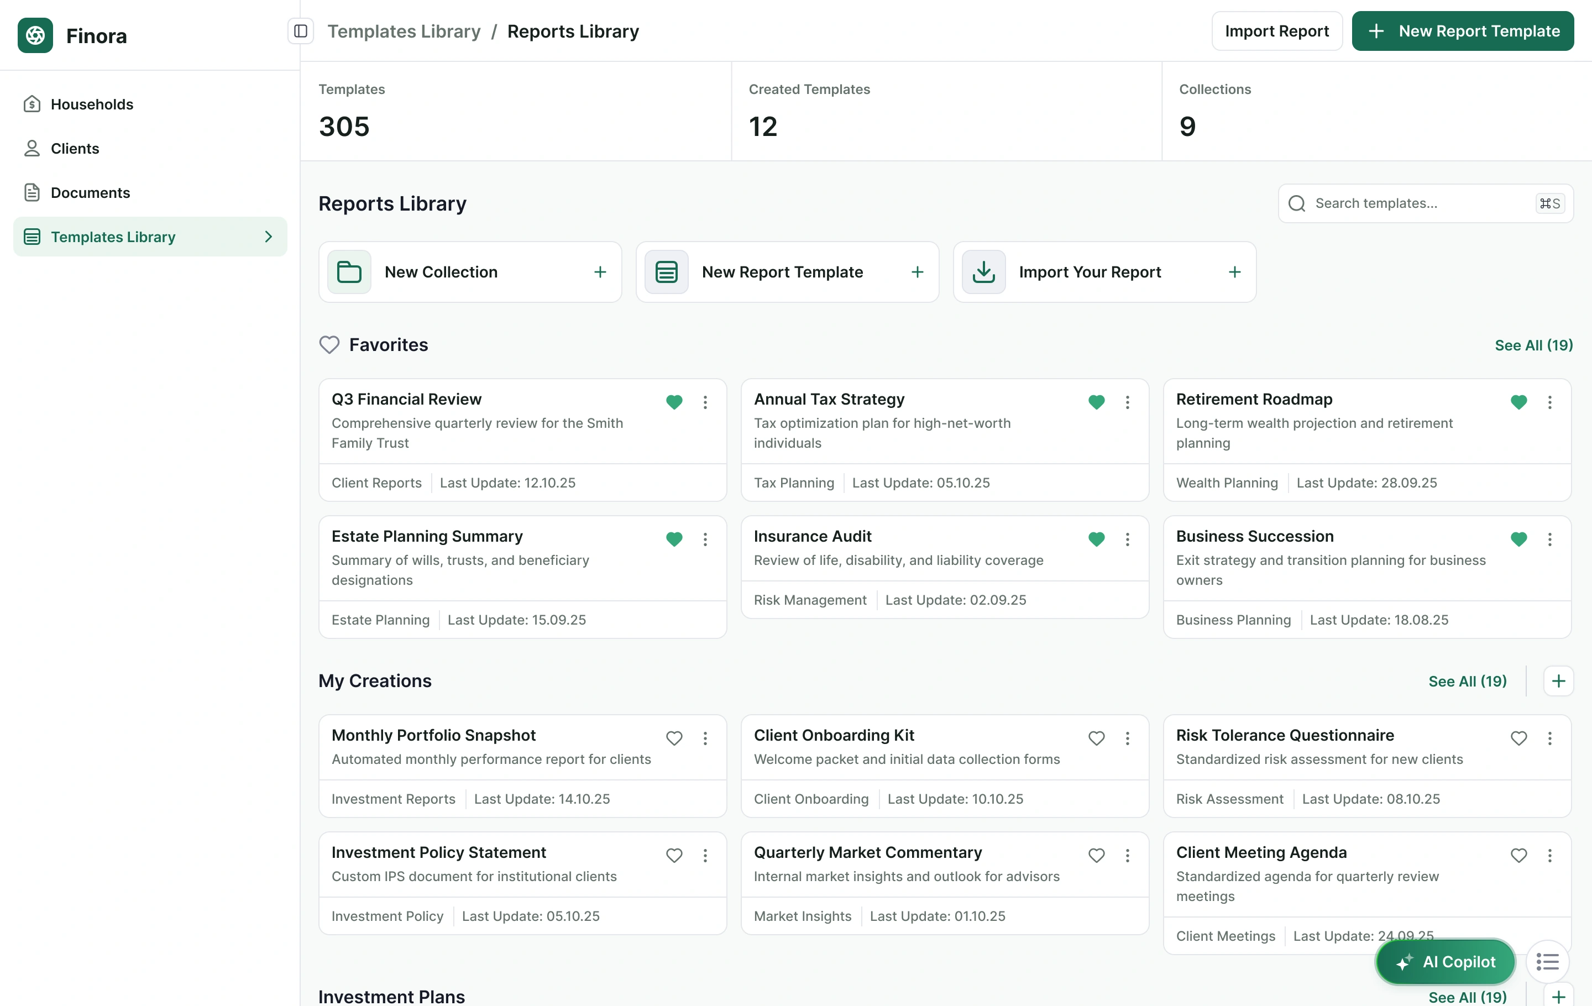The height and width of the screenshot is (1006, 1592).
Task: Open the Retirement Roadmap template title
Action: [x=1254, y=399]
